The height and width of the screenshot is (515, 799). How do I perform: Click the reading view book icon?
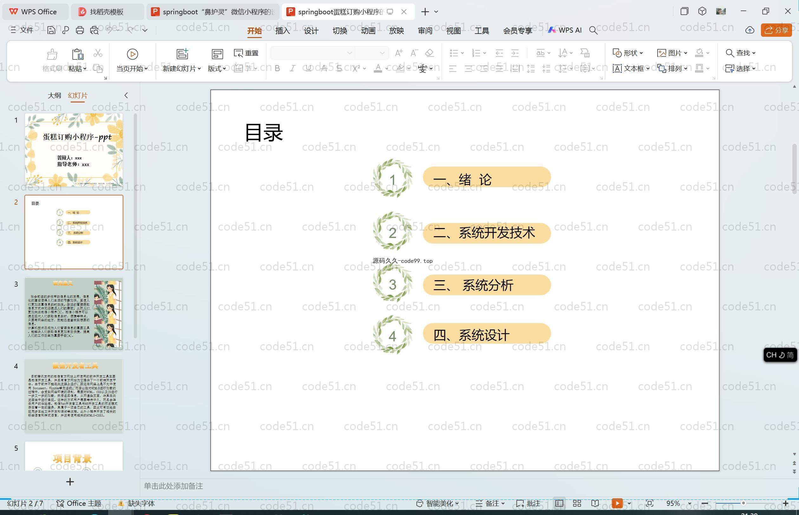(595, 503)
